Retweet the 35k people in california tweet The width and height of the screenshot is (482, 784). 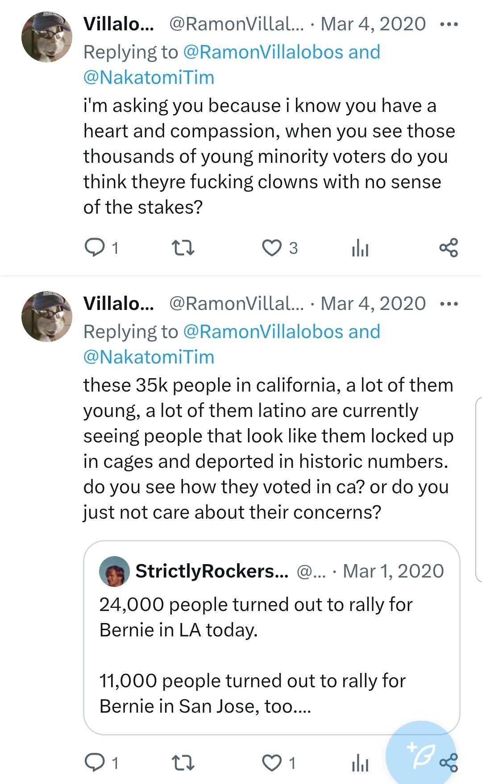tap(183, 763)
